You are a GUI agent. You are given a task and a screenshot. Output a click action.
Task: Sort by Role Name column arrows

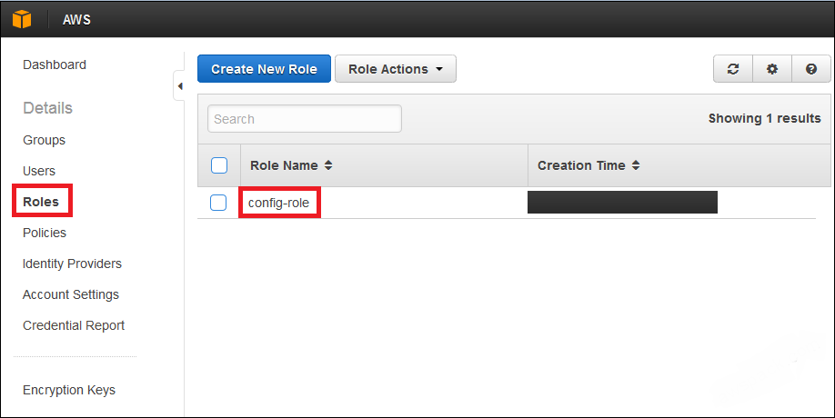point(328,165)
